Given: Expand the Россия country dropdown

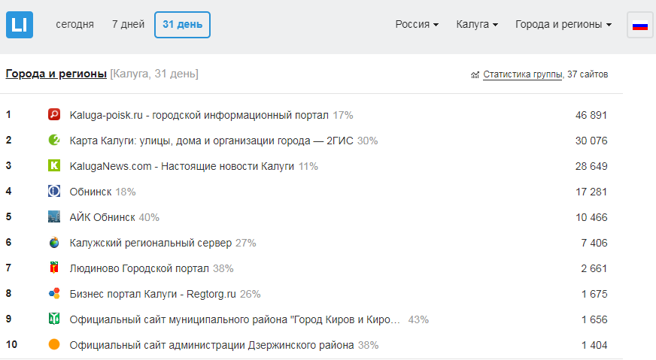Looking at the screenshot, I should 417,24.
